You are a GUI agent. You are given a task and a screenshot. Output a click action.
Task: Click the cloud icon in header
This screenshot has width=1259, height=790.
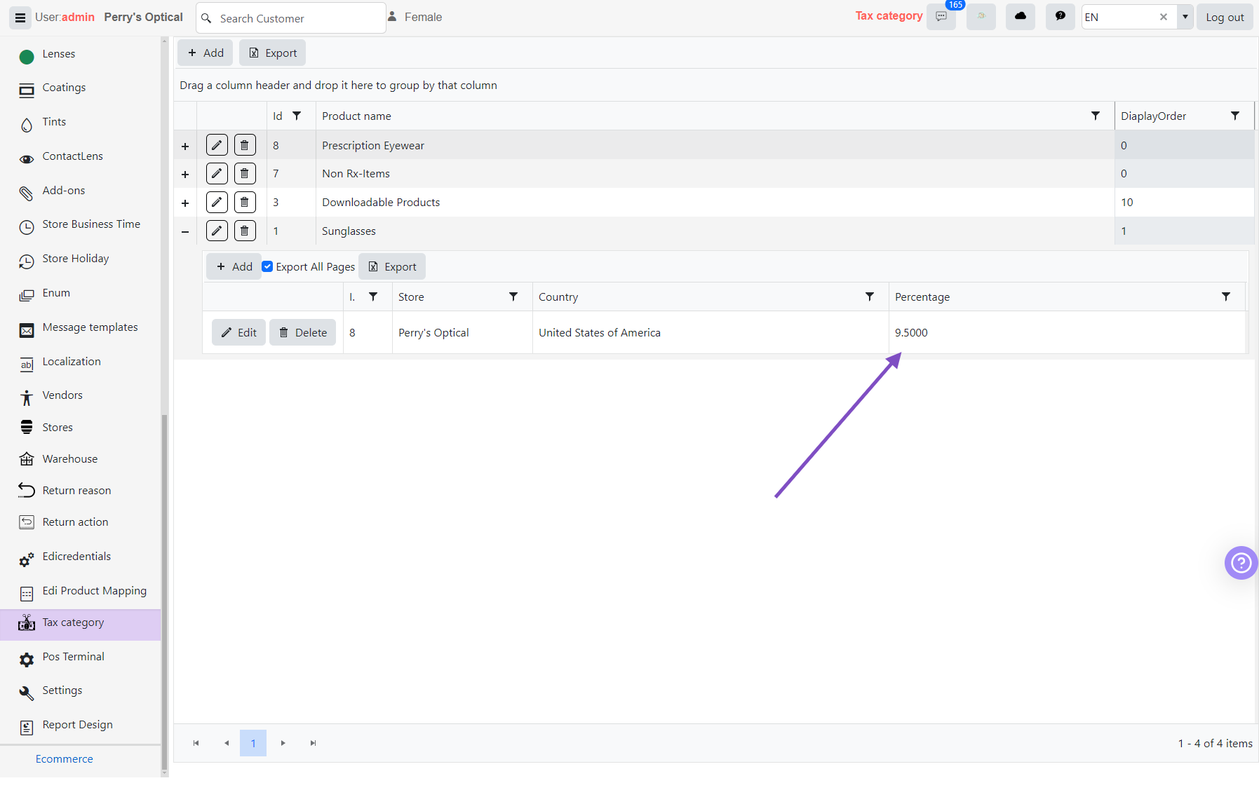coord(1021,17)
